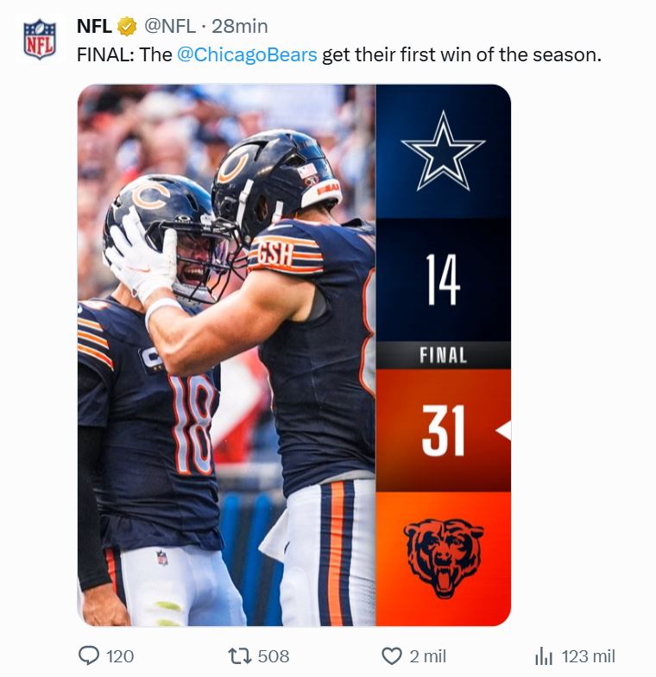656x677 pixels.
Task: Click the Bears score 31 panel
Action: pos(444,430)
